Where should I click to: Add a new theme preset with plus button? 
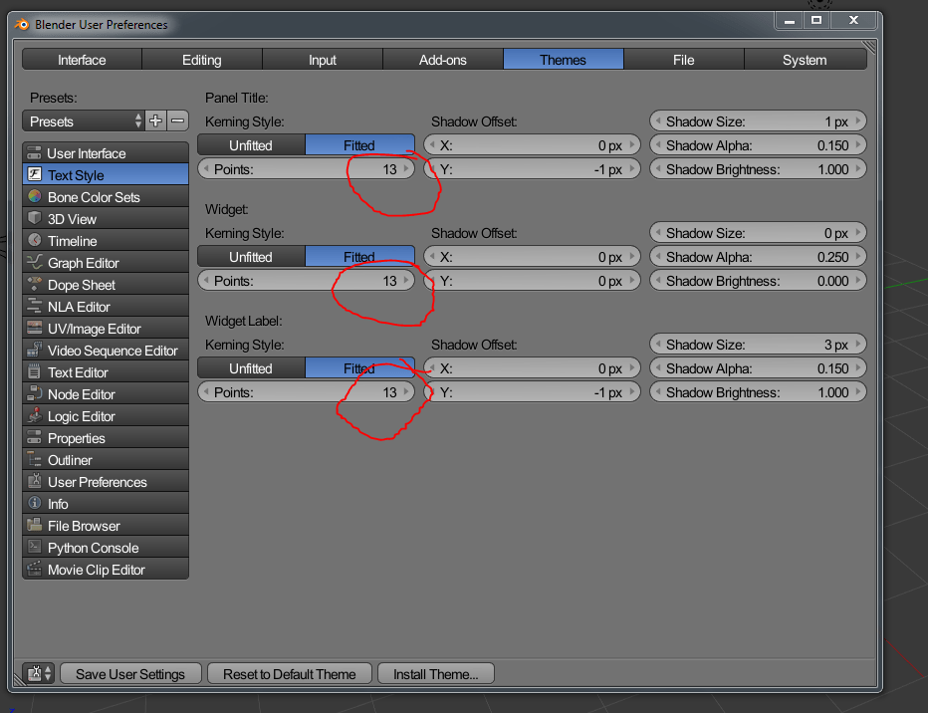click(154, 120)
